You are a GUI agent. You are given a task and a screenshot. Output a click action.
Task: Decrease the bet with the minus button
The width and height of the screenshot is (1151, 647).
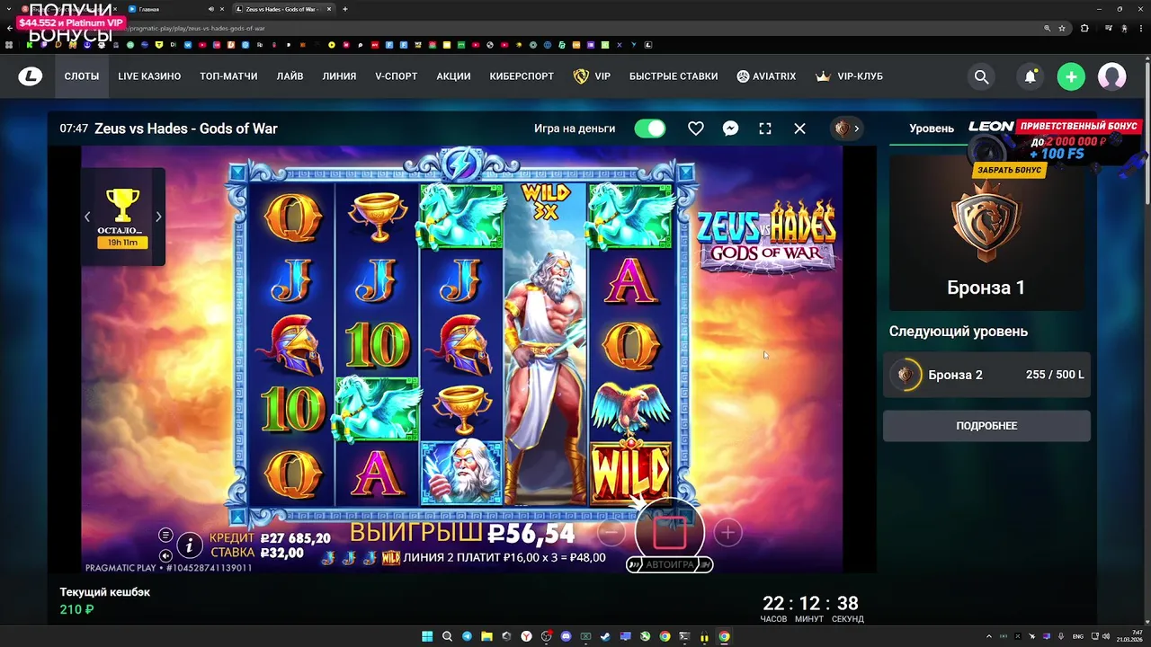611,533
